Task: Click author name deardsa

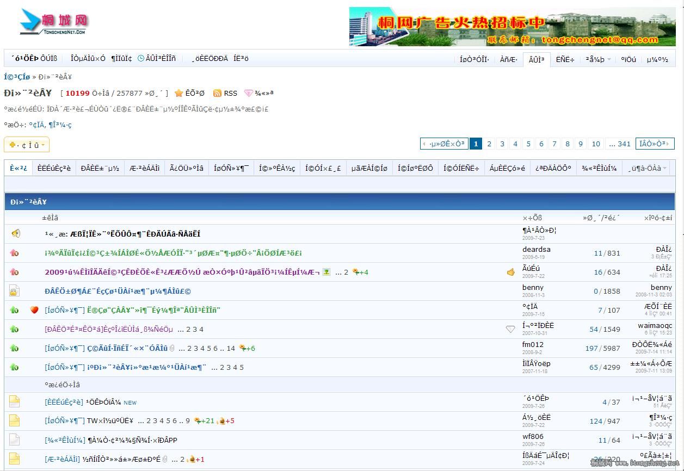Action: (536, 250)
